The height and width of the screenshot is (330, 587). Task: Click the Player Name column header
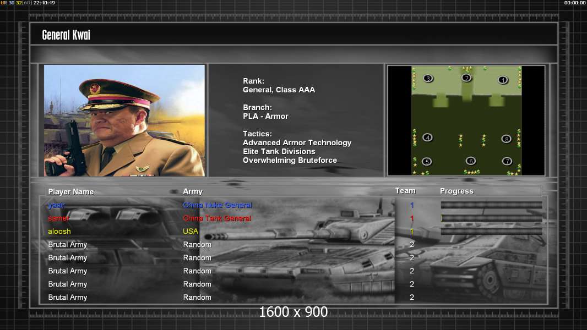pyautogui.click(x=70, y=192)
